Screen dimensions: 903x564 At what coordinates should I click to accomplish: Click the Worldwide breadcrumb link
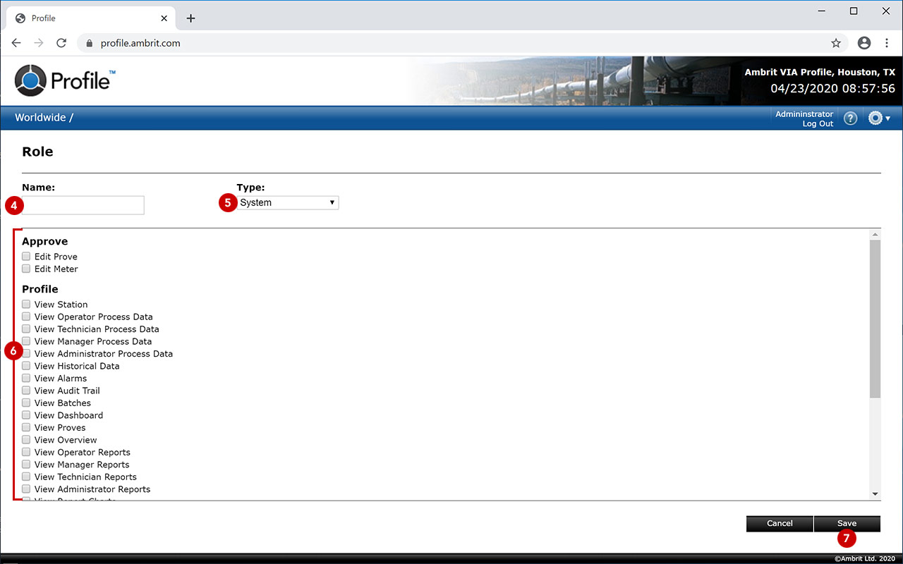(40, 118)
